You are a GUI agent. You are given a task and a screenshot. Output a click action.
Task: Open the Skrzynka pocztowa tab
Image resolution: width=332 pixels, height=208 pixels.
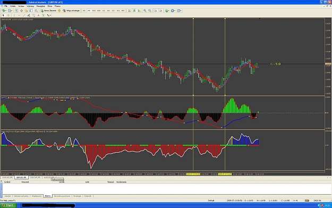coord(62,196)
